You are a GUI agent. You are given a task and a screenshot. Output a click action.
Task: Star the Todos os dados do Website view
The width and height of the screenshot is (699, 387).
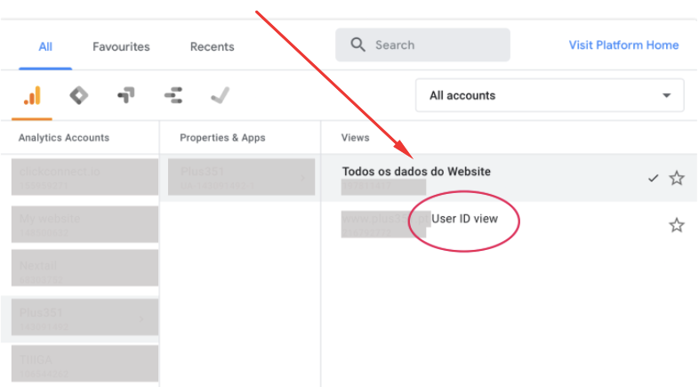677,178
